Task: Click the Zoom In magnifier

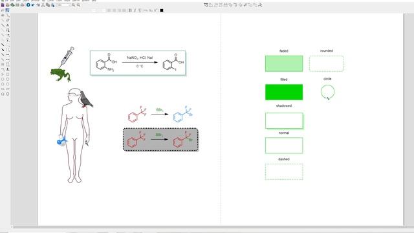Action: (x=73, y=5)
